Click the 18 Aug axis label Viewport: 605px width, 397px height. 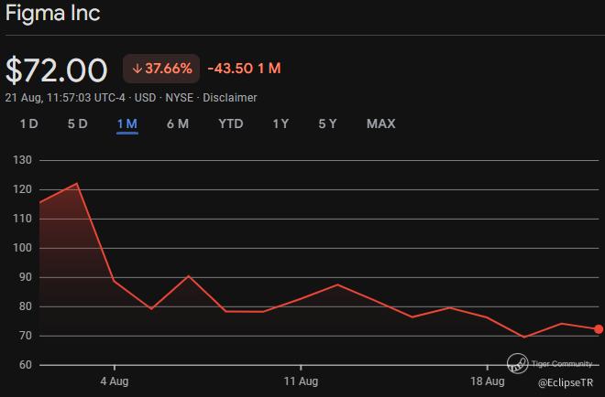(x=488, y=381)
